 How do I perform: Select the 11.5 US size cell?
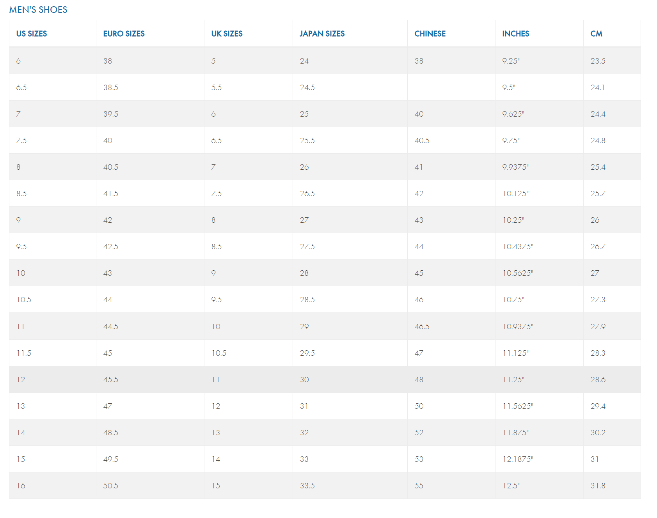24,353
